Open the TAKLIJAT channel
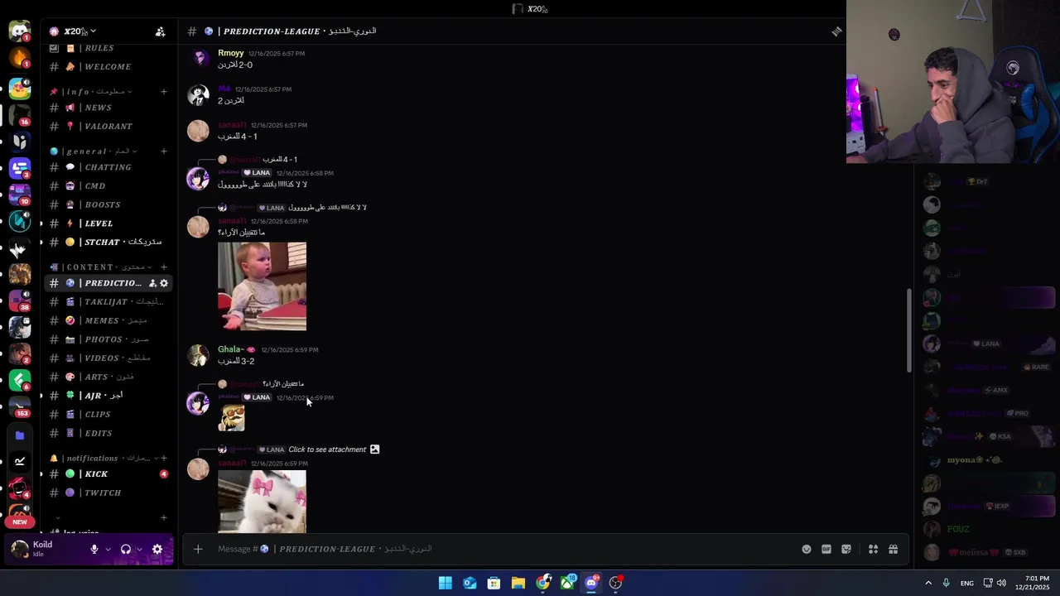Screen dimensions: 1060x596 [x=108, y=302]
